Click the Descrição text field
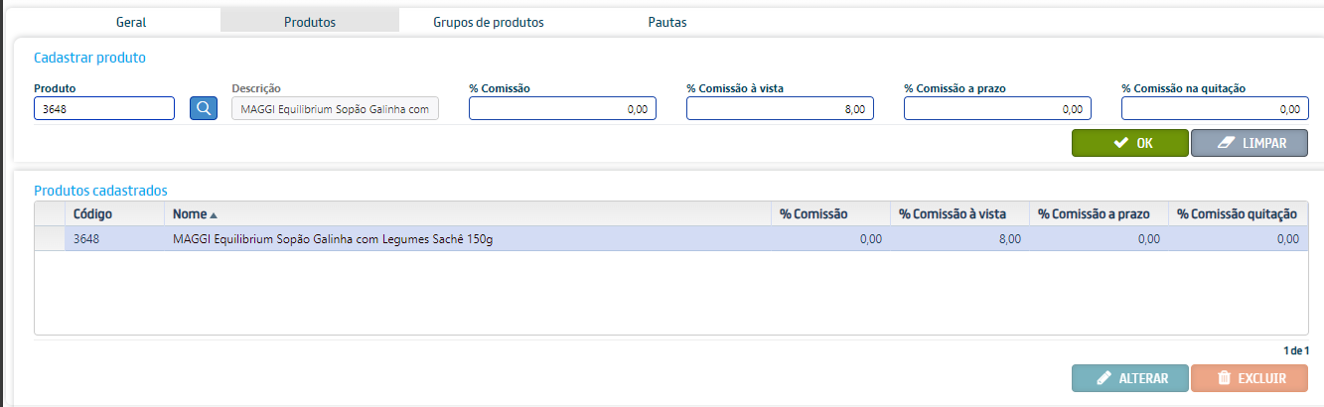 point(335,108)
